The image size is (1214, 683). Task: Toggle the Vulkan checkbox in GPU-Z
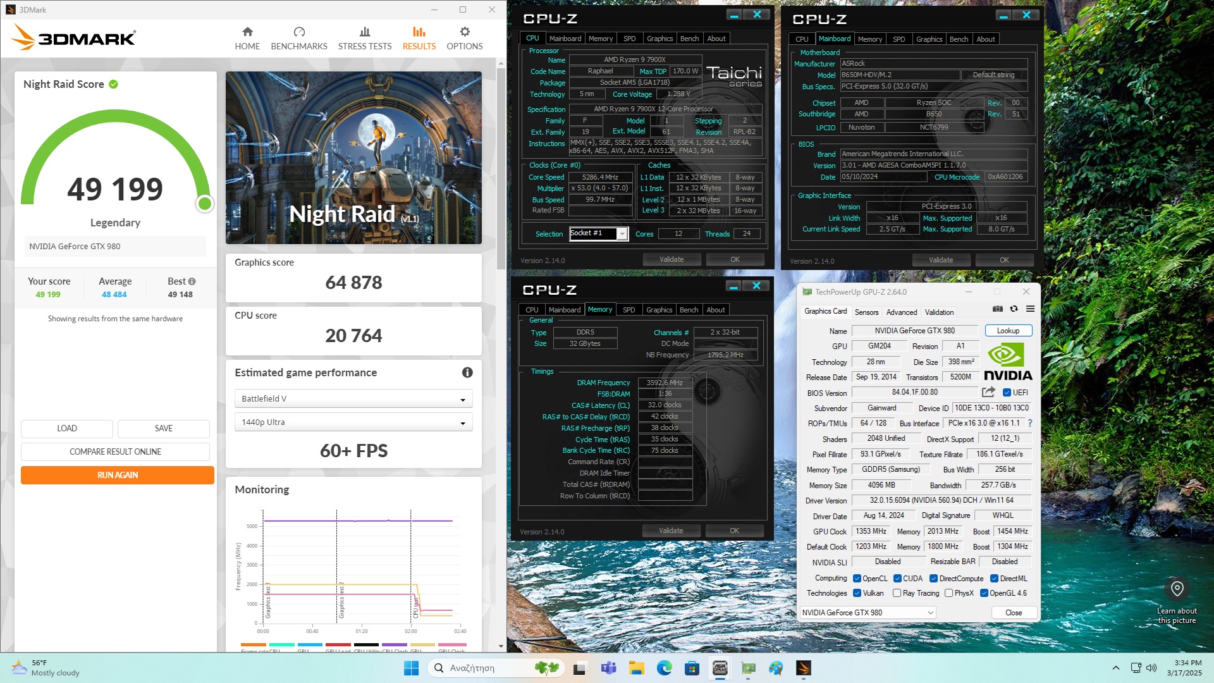pyautogui.click(x=857, y=593)
